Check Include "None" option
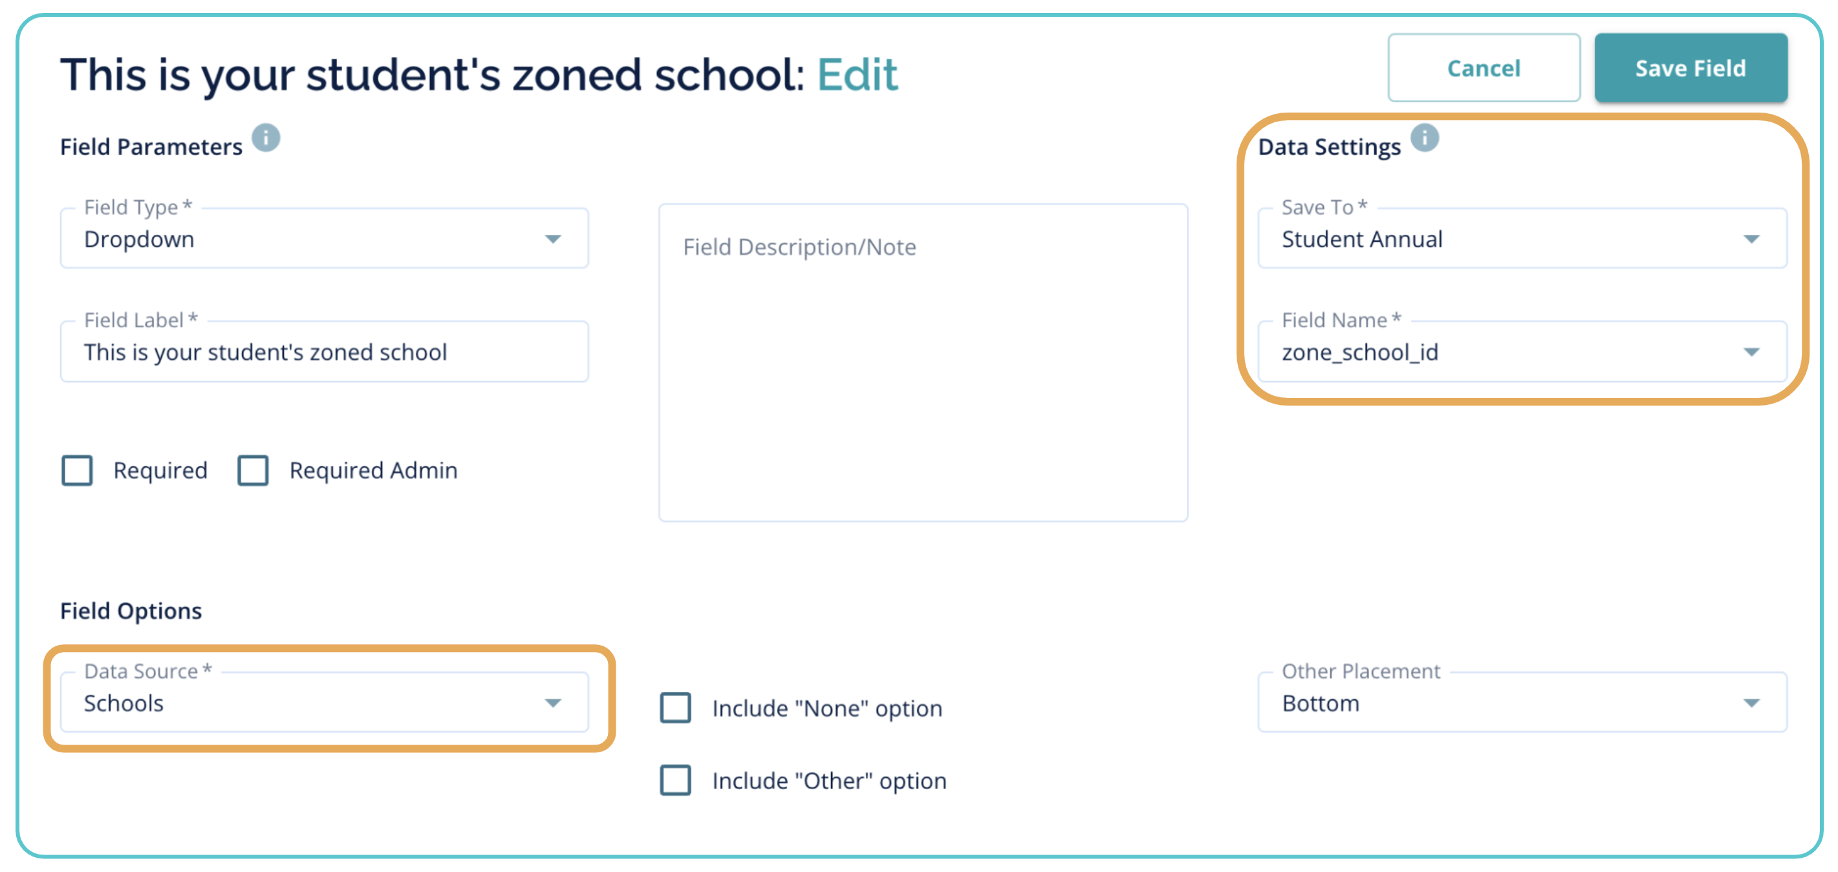1838x872 pixels. (x=676, y=708)
